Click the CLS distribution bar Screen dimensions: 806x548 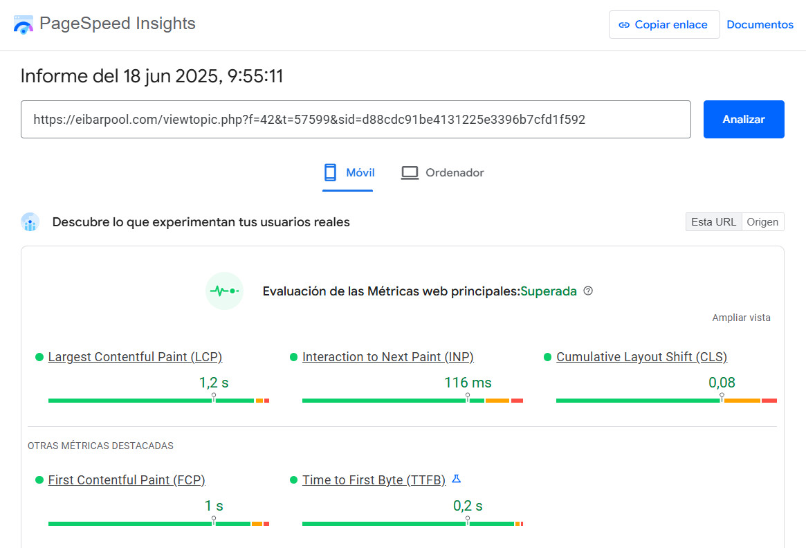click(x=667, y=401)
